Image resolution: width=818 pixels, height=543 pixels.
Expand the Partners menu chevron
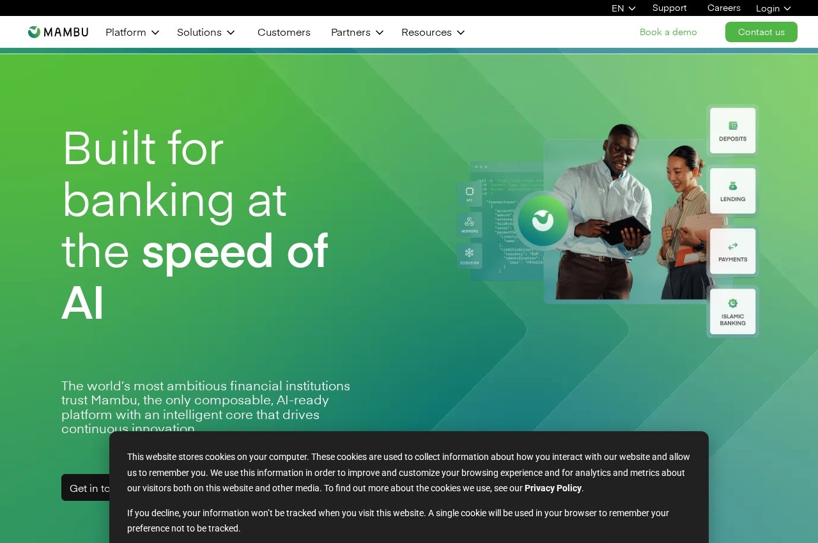tap(380, 33)
